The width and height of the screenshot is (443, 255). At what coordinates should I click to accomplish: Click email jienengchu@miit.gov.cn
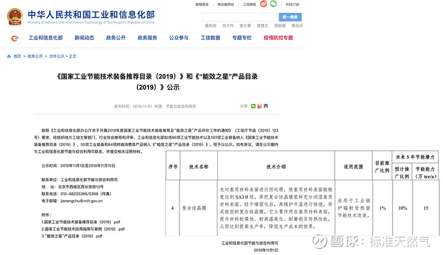tap(81, 201)
